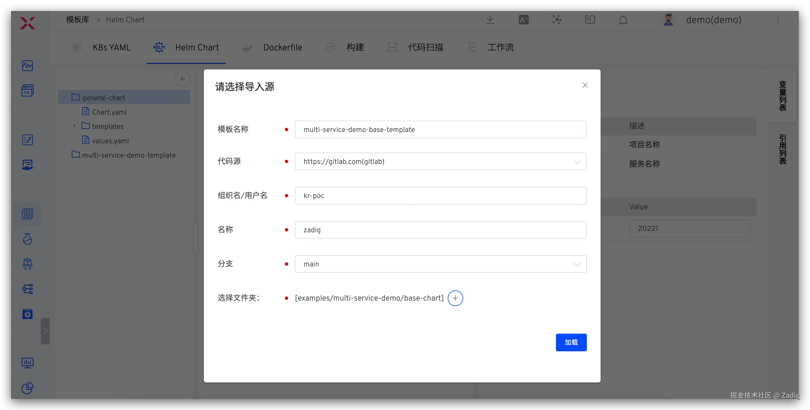Switch to the Dockerfile tab
Screen dimensions: 810x410
coord(282,47)
